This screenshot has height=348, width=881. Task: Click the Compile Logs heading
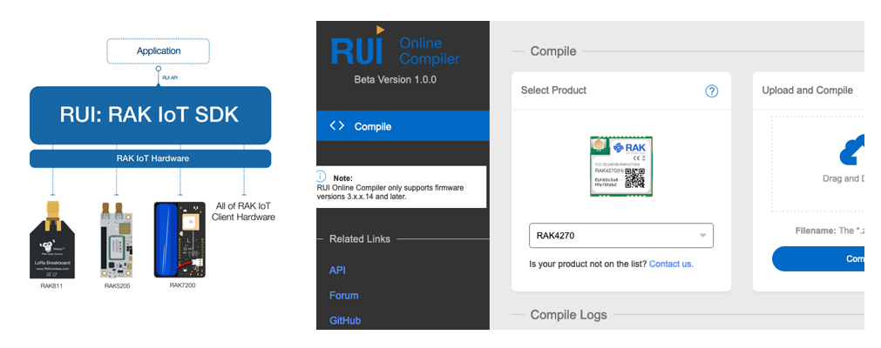pyautogui.click(x=569, y=315)
